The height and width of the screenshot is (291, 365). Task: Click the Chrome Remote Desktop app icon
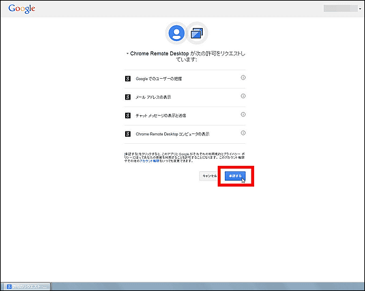tap(197, 33)
